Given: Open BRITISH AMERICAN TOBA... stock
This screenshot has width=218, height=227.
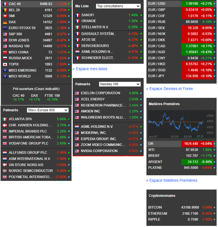Looking at the screenshot, I should [x=36, y=137].
